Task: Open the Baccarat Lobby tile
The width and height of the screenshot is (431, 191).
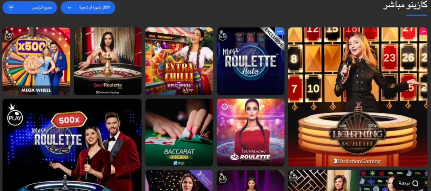Action: click(x=179, y=133)
